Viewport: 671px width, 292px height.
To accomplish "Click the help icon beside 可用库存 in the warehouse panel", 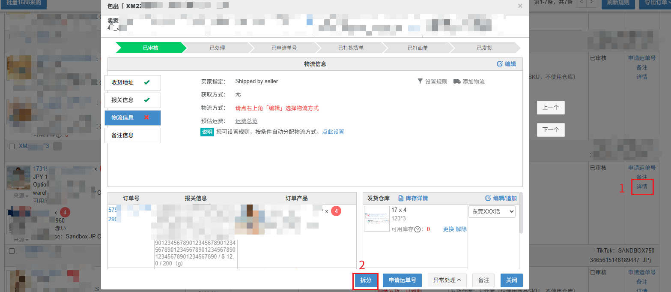I will point(417,229).
